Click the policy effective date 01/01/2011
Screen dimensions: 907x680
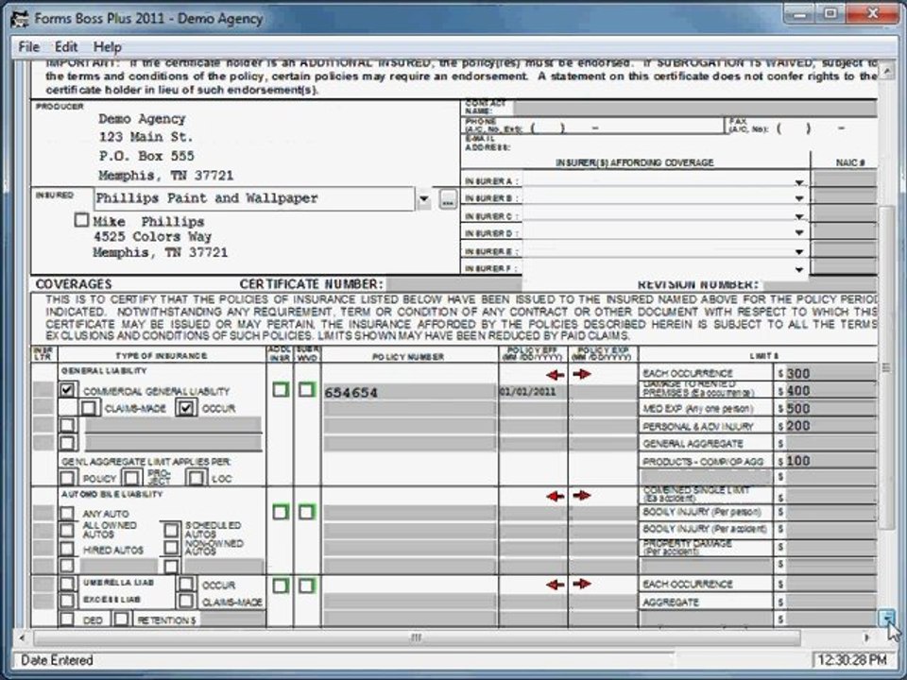pyautogui.click(x=533, y=392)
